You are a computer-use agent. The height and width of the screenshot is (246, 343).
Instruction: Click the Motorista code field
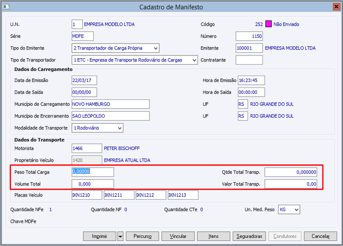(87, 148)
